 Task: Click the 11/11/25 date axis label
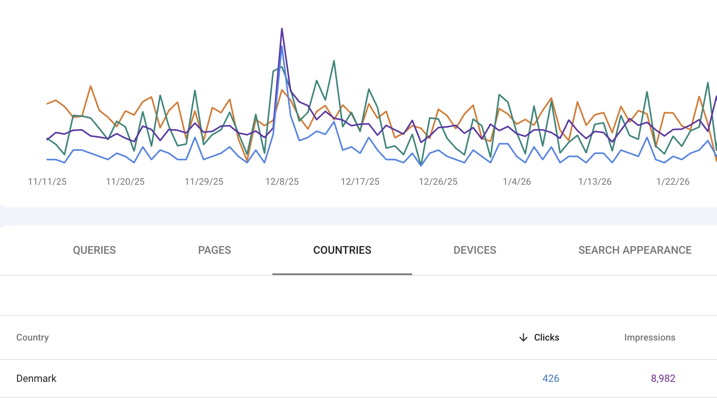point(47,182)
